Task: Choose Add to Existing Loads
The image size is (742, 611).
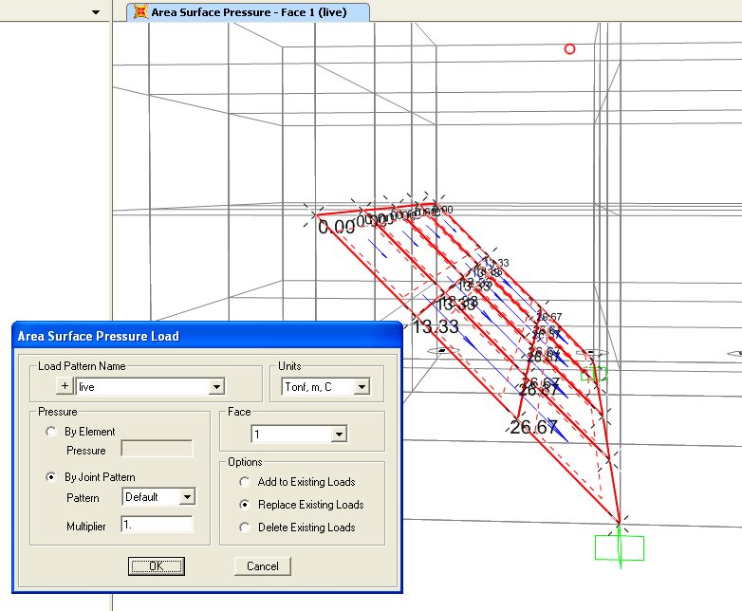Action: coord(245,482)
